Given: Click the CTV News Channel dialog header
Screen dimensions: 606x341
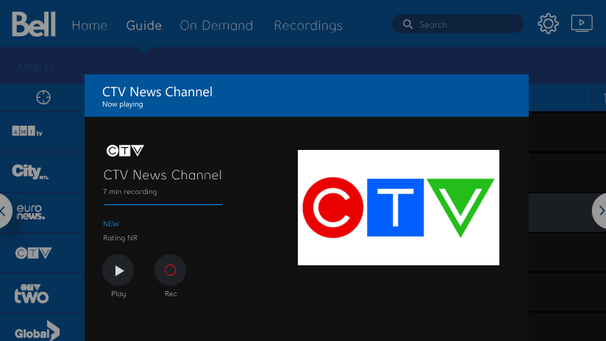Looking at the screenshot, I should [x=307, y=96].
